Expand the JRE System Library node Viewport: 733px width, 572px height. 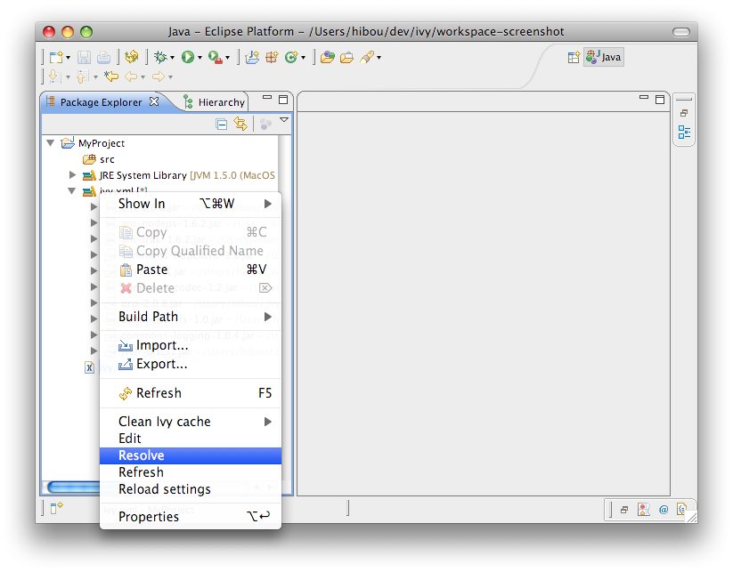click(73, 175)
